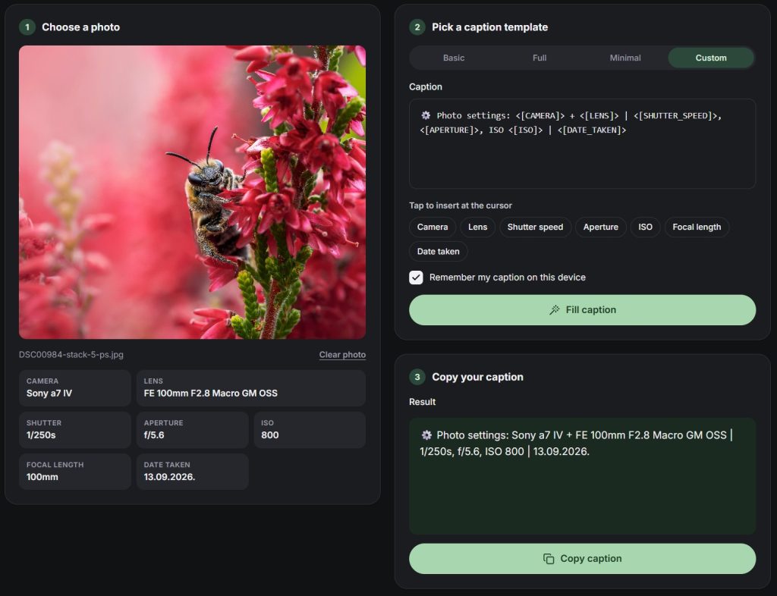Viewport: 777px width, 596px height.
Task: Insert the Date taken tag chip
Action: tap(438, 252)
